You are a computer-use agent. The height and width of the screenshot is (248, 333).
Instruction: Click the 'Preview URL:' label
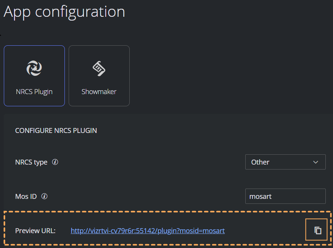pyautogui.click(x=35, y=230)
